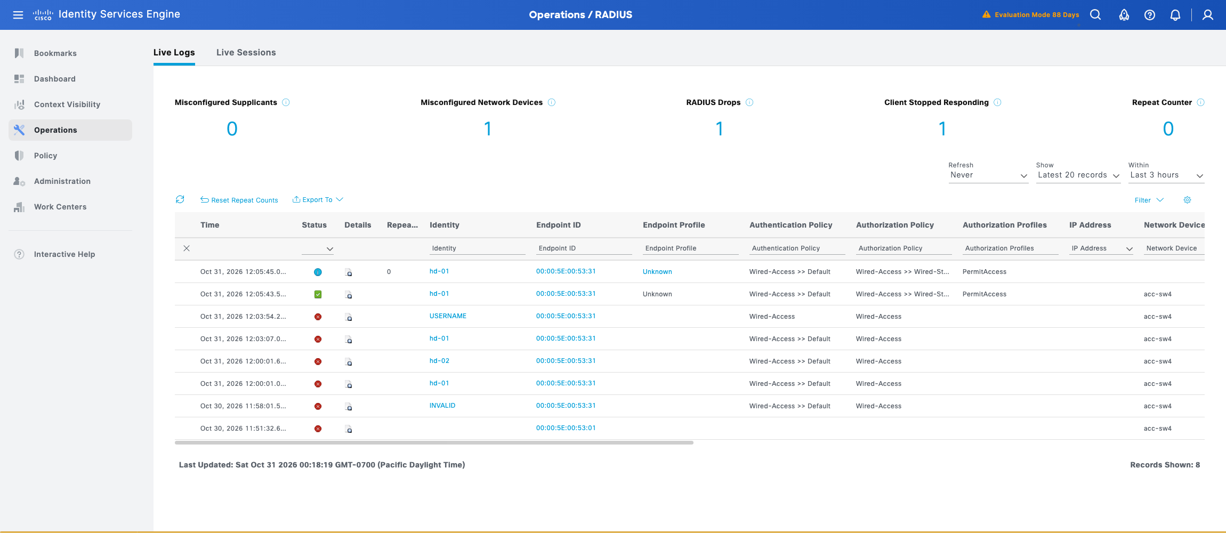Click Reset Repeat Counts
The height and width of the screenshot is (533, 1226).
click(x=239, y=200)
